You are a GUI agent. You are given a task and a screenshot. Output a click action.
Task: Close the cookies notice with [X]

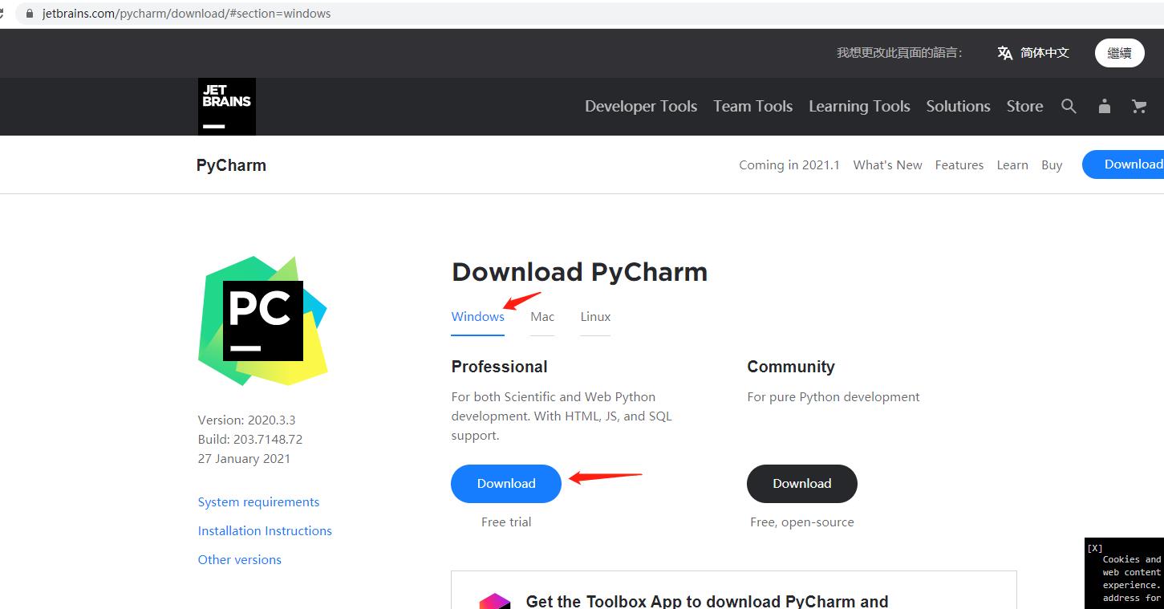(x=1095, y=548)
